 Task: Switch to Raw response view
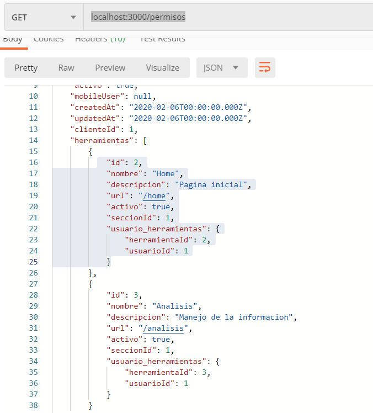tap(66, 68)
